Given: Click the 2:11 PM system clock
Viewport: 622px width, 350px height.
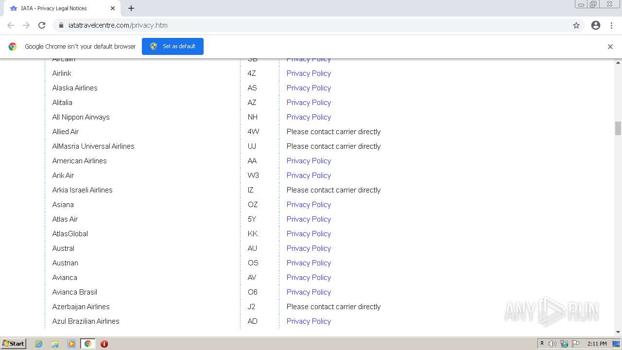Looking at the screenshot, I should (597, 344).
